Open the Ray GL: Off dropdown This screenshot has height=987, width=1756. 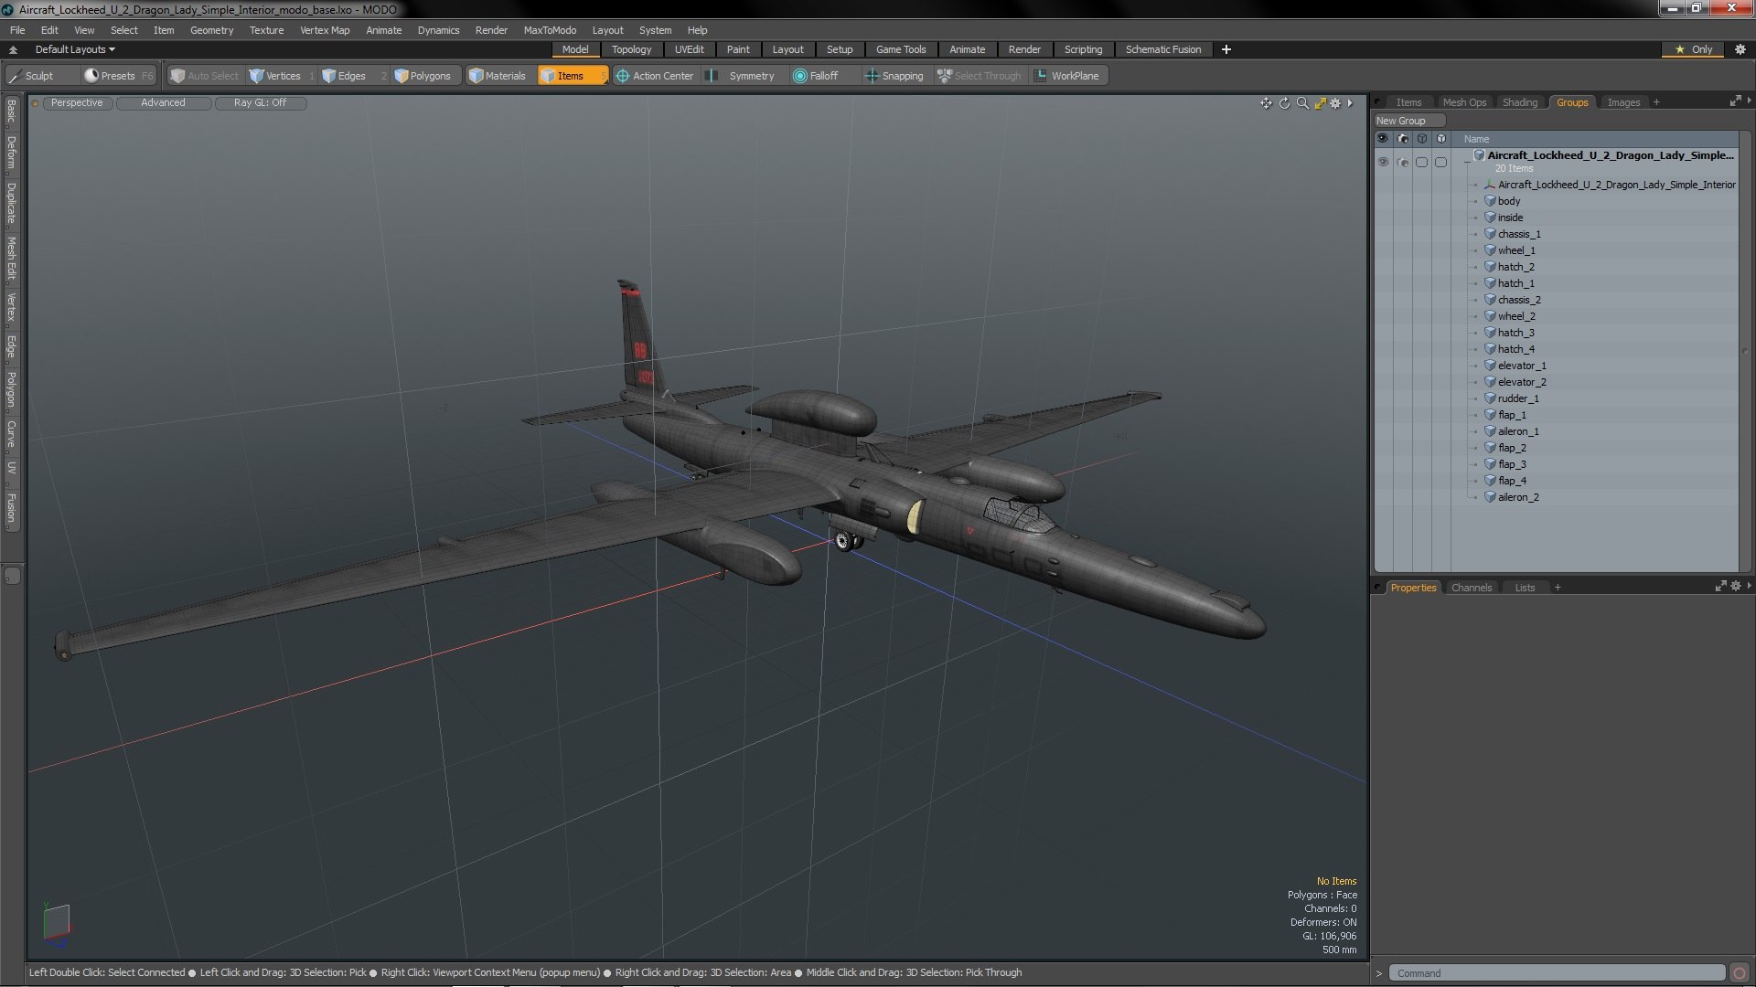[x=260, y=103]
